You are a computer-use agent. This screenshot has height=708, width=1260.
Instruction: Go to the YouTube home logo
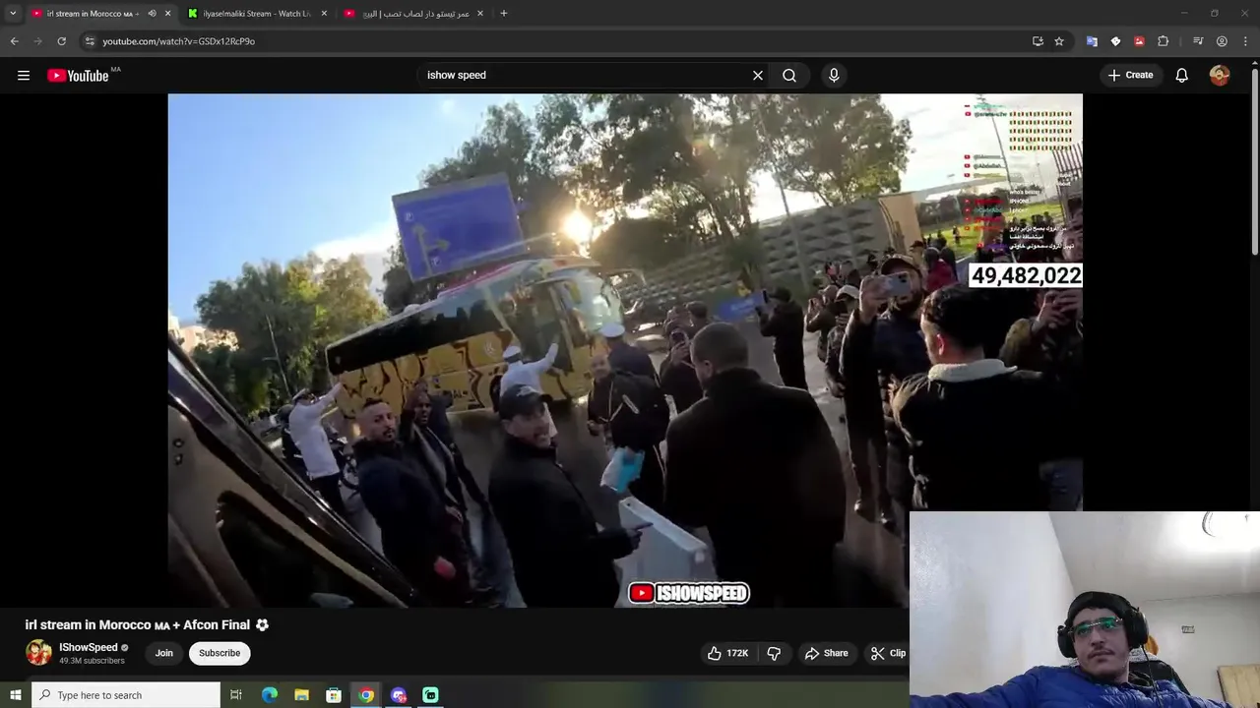click(78, 76)
